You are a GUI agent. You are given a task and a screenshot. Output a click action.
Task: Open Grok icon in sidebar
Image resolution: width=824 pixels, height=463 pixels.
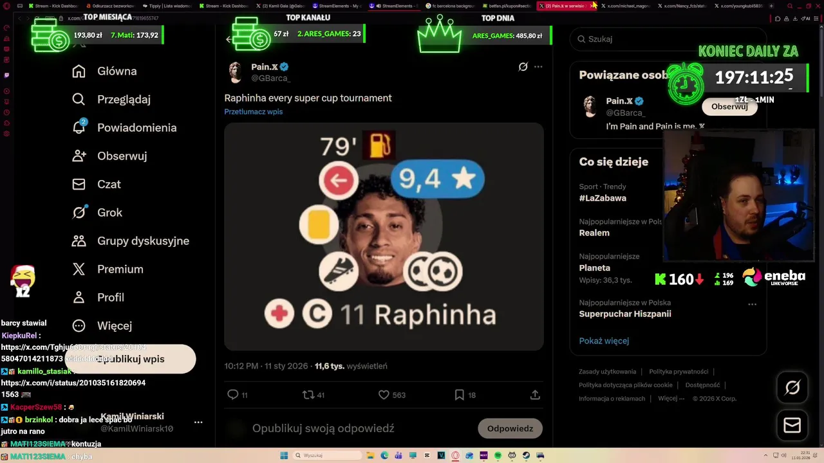[79, 212]
